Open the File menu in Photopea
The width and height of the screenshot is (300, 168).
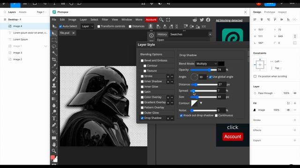54,20
